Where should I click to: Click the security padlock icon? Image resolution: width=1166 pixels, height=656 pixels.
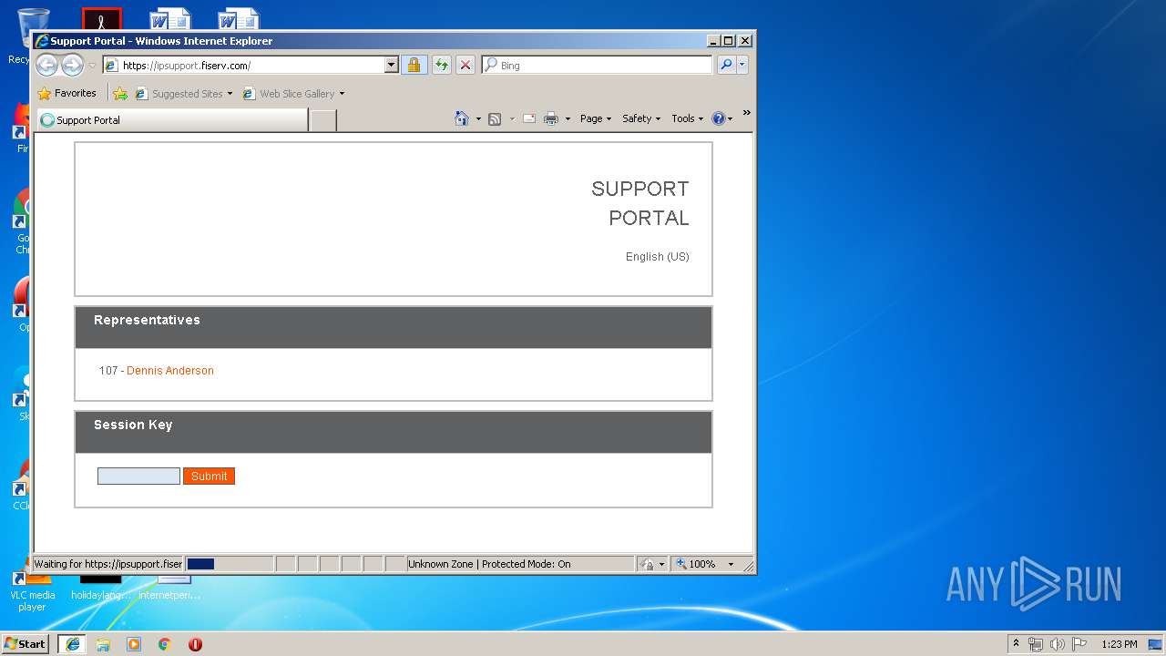(x=414, y=66)
